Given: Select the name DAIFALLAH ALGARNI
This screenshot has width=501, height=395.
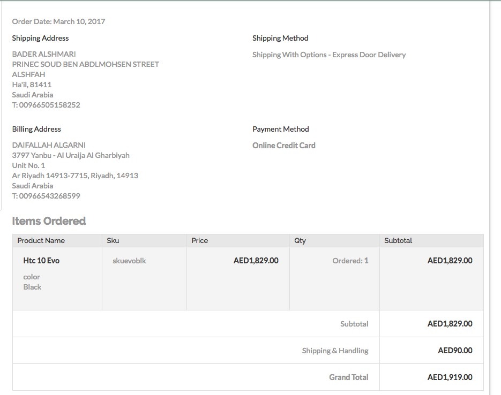Looking at the screenshot, I should point(49,145).
